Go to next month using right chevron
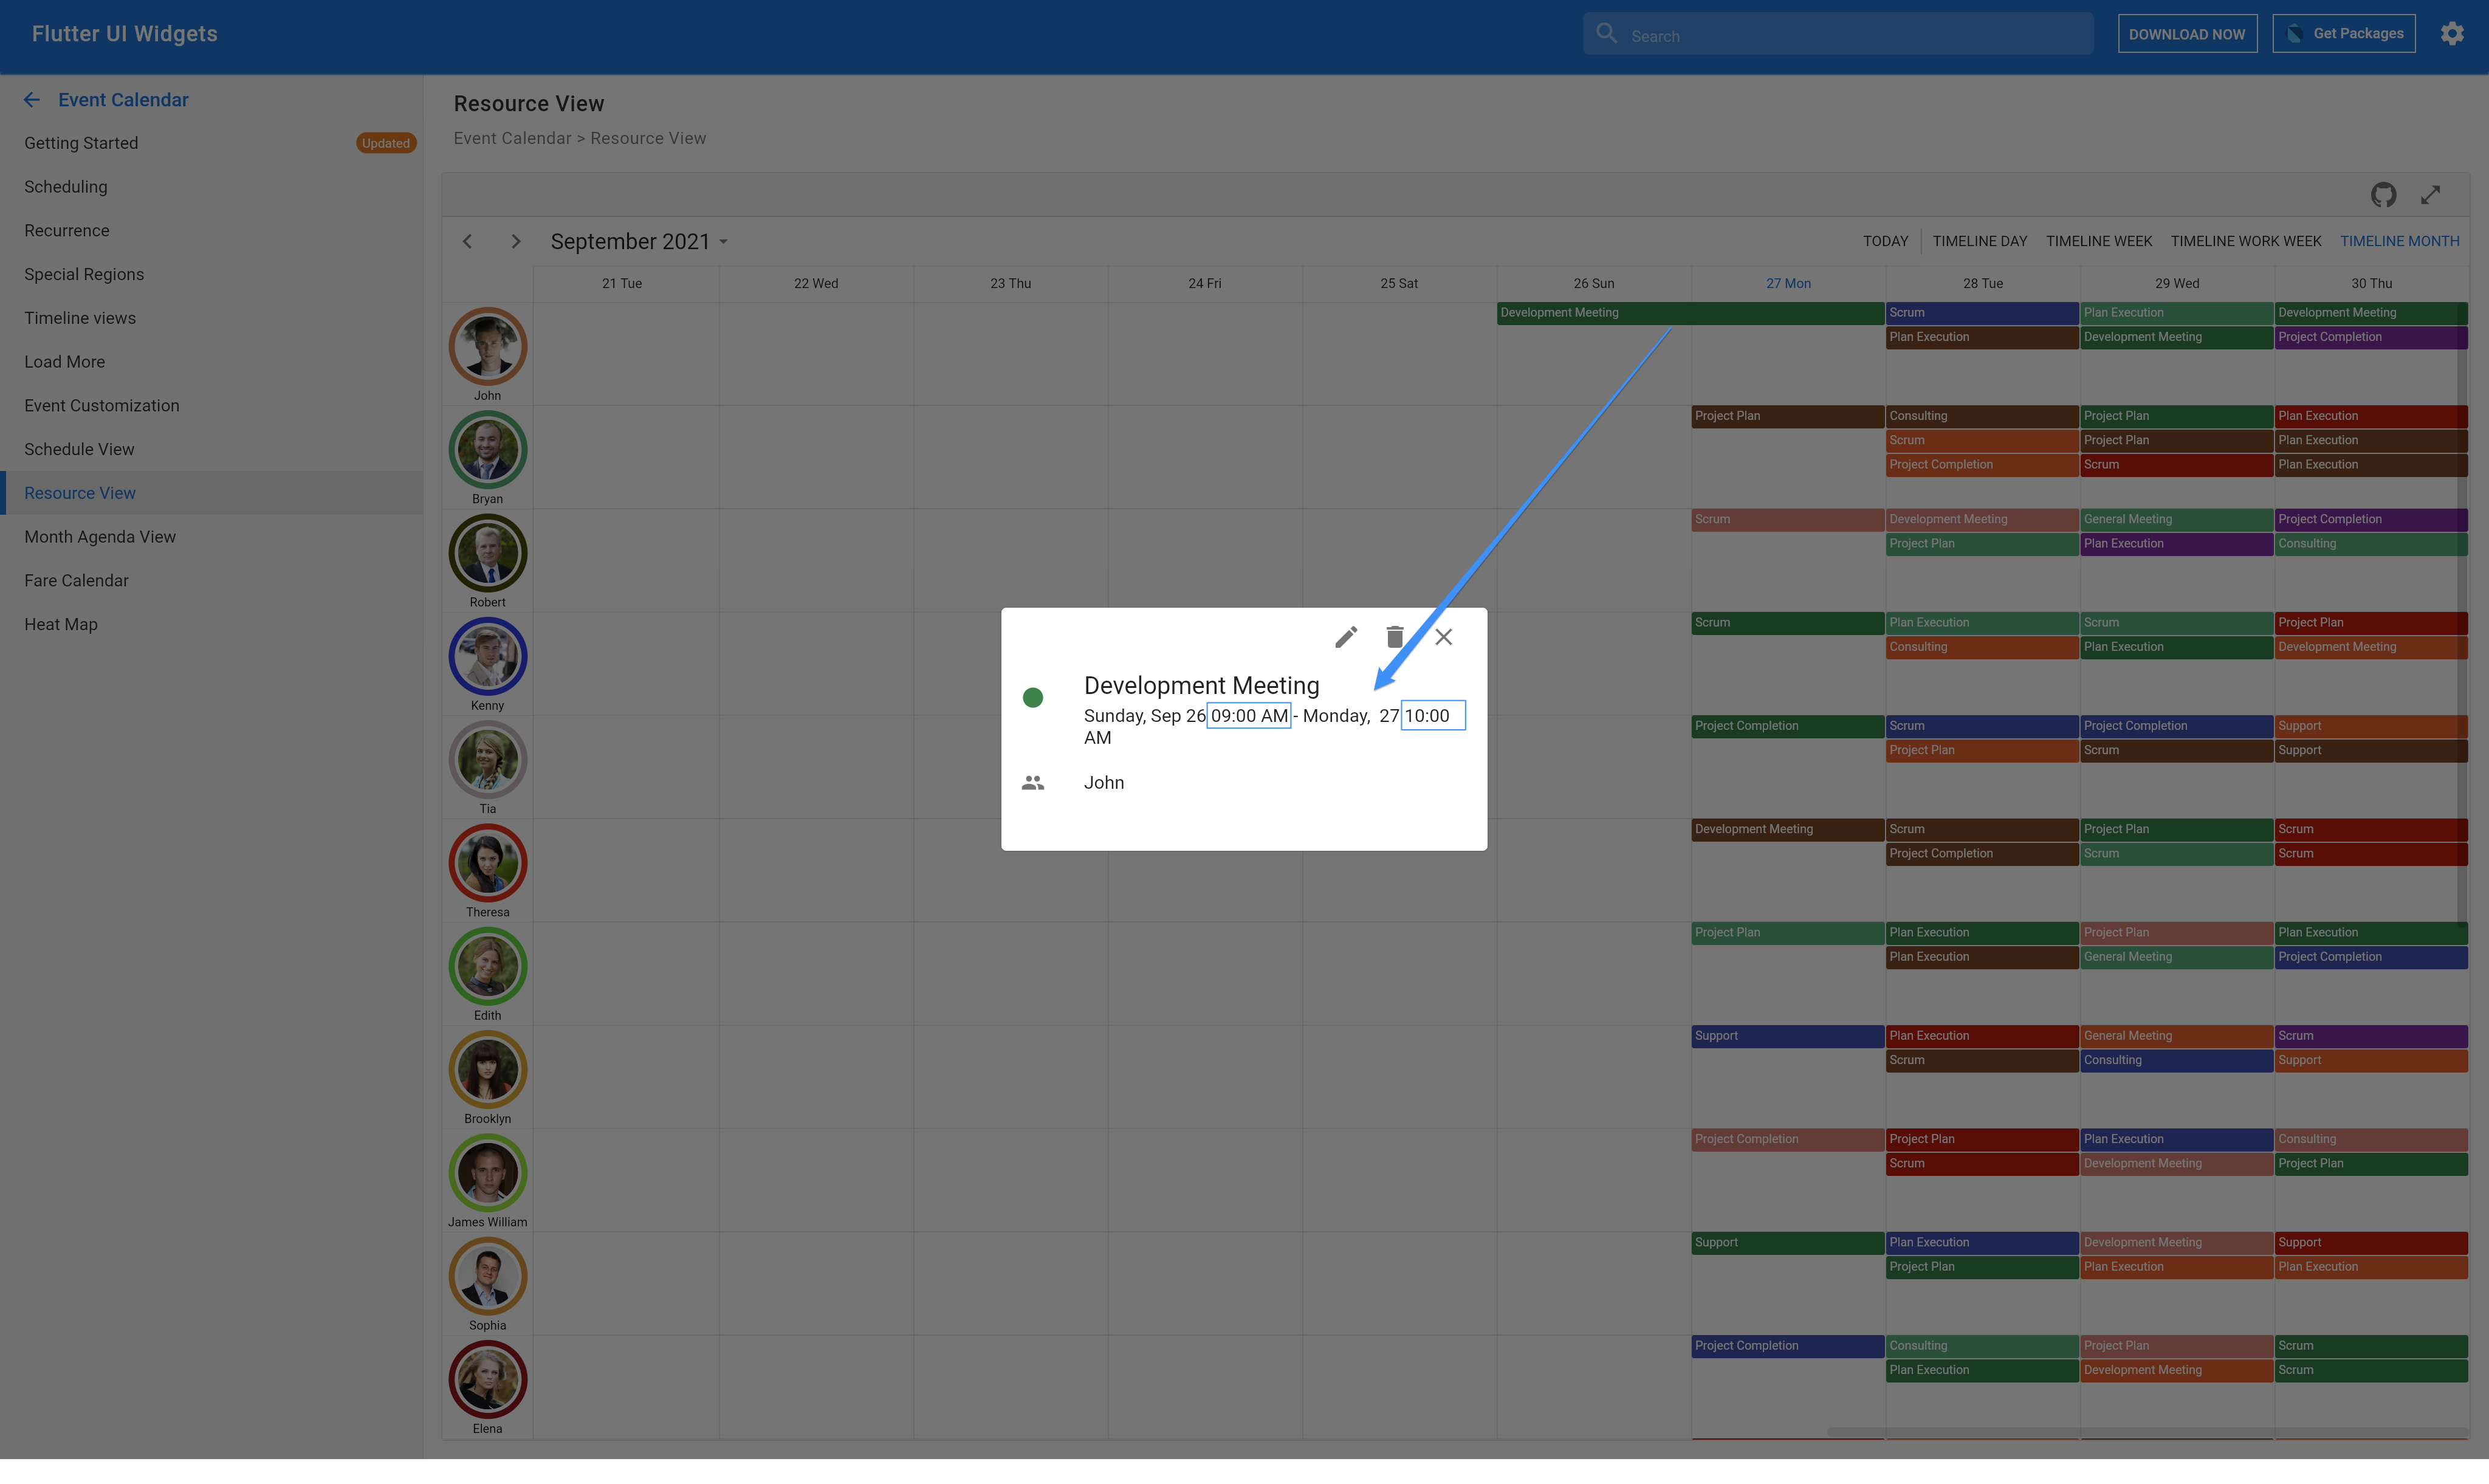 (515, 241)
